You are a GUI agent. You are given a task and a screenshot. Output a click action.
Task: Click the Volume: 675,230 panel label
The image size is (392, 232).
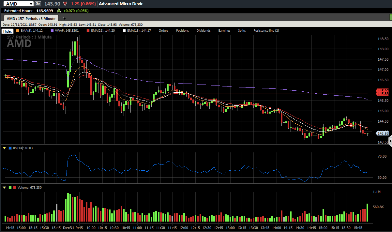click(x=29, y=188)
